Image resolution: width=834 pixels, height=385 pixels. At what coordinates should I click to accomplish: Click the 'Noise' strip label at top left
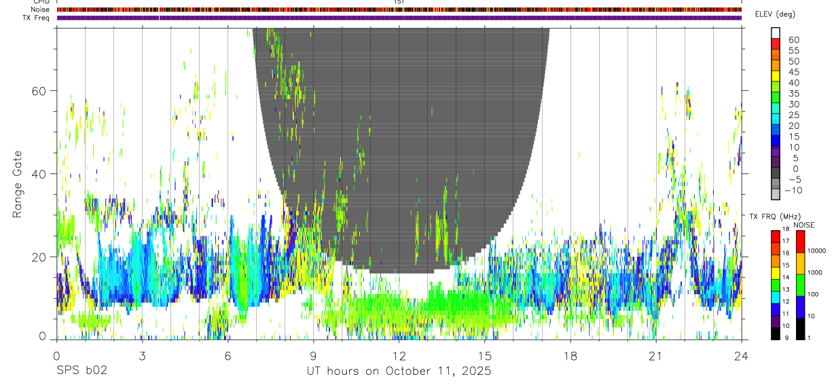[41, 10]
